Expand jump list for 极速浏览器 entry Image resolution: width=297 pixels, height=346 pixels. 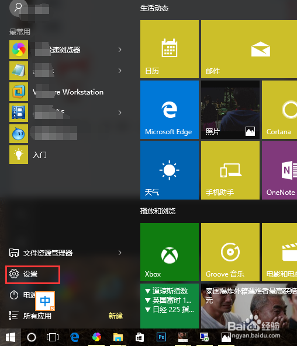click(120, 50)
